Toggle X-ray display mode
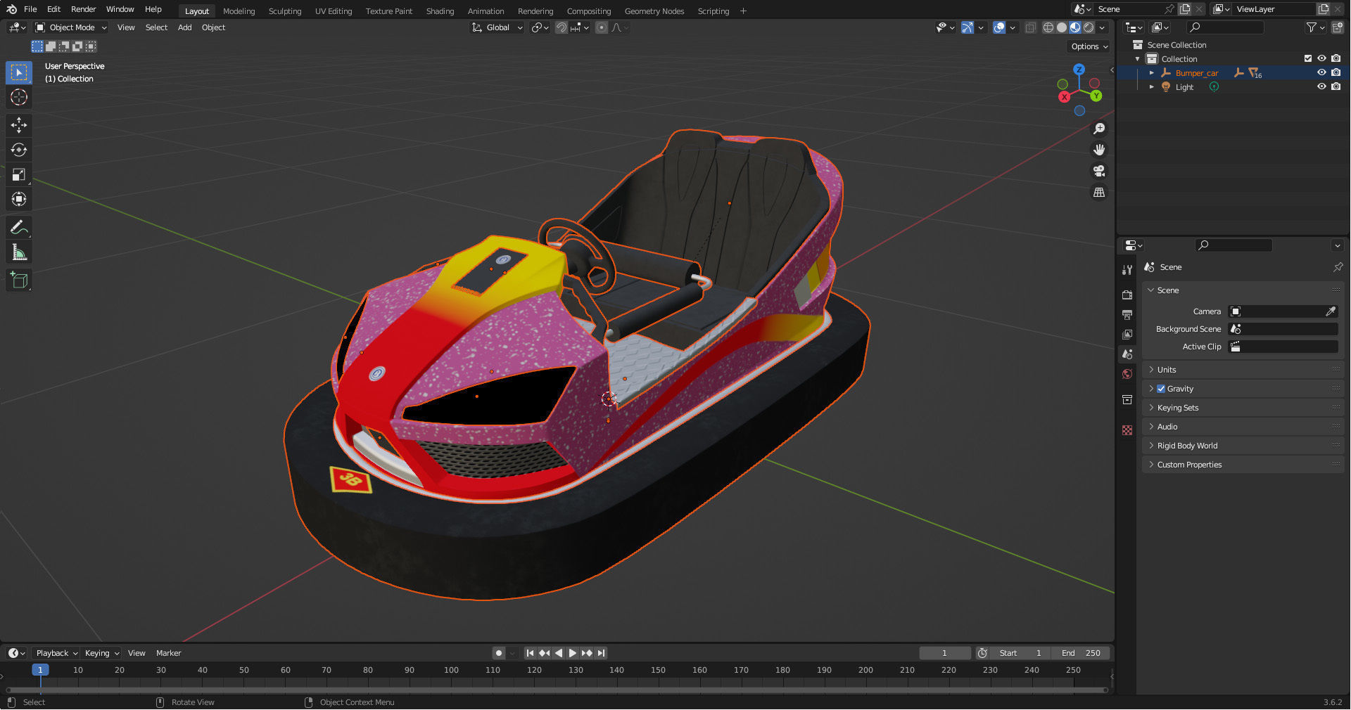Screen dimensions: 1351x710 [x=1030, y=27]
